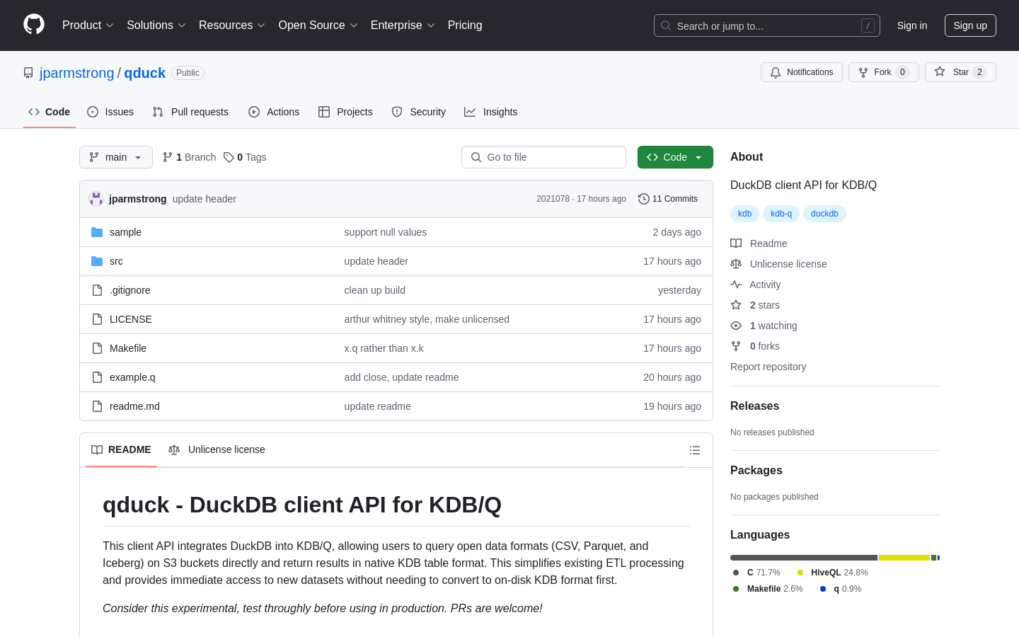Click the kdb topic tag
The height and width of the screenshot is (637, 1019).
(x=745, y=214)
